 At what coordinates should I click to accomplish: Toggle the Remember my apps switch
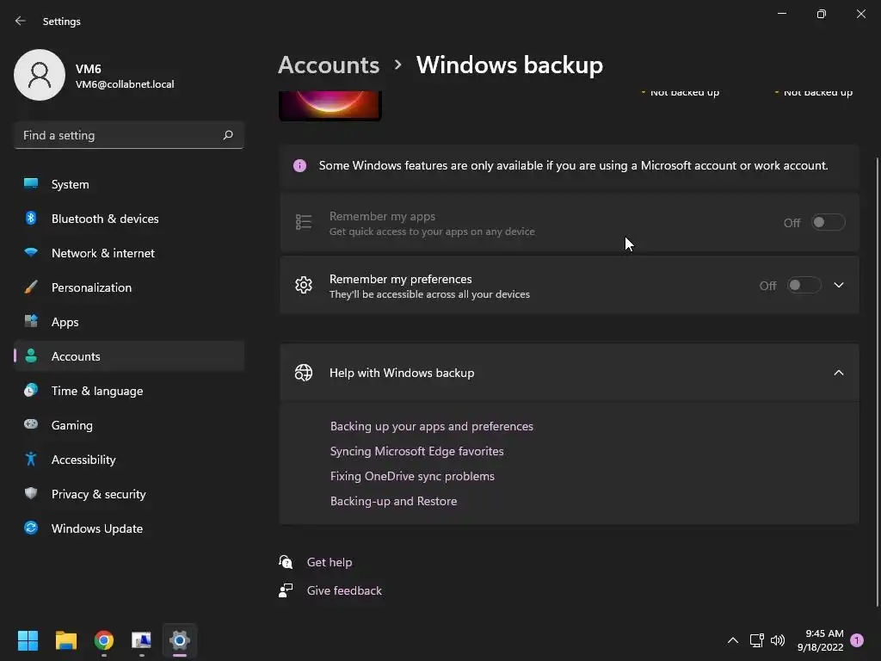click(828, 223)
